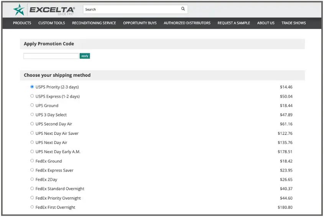
Task: Pick FedEx Standard Overnight
Action: pos(32,189)
